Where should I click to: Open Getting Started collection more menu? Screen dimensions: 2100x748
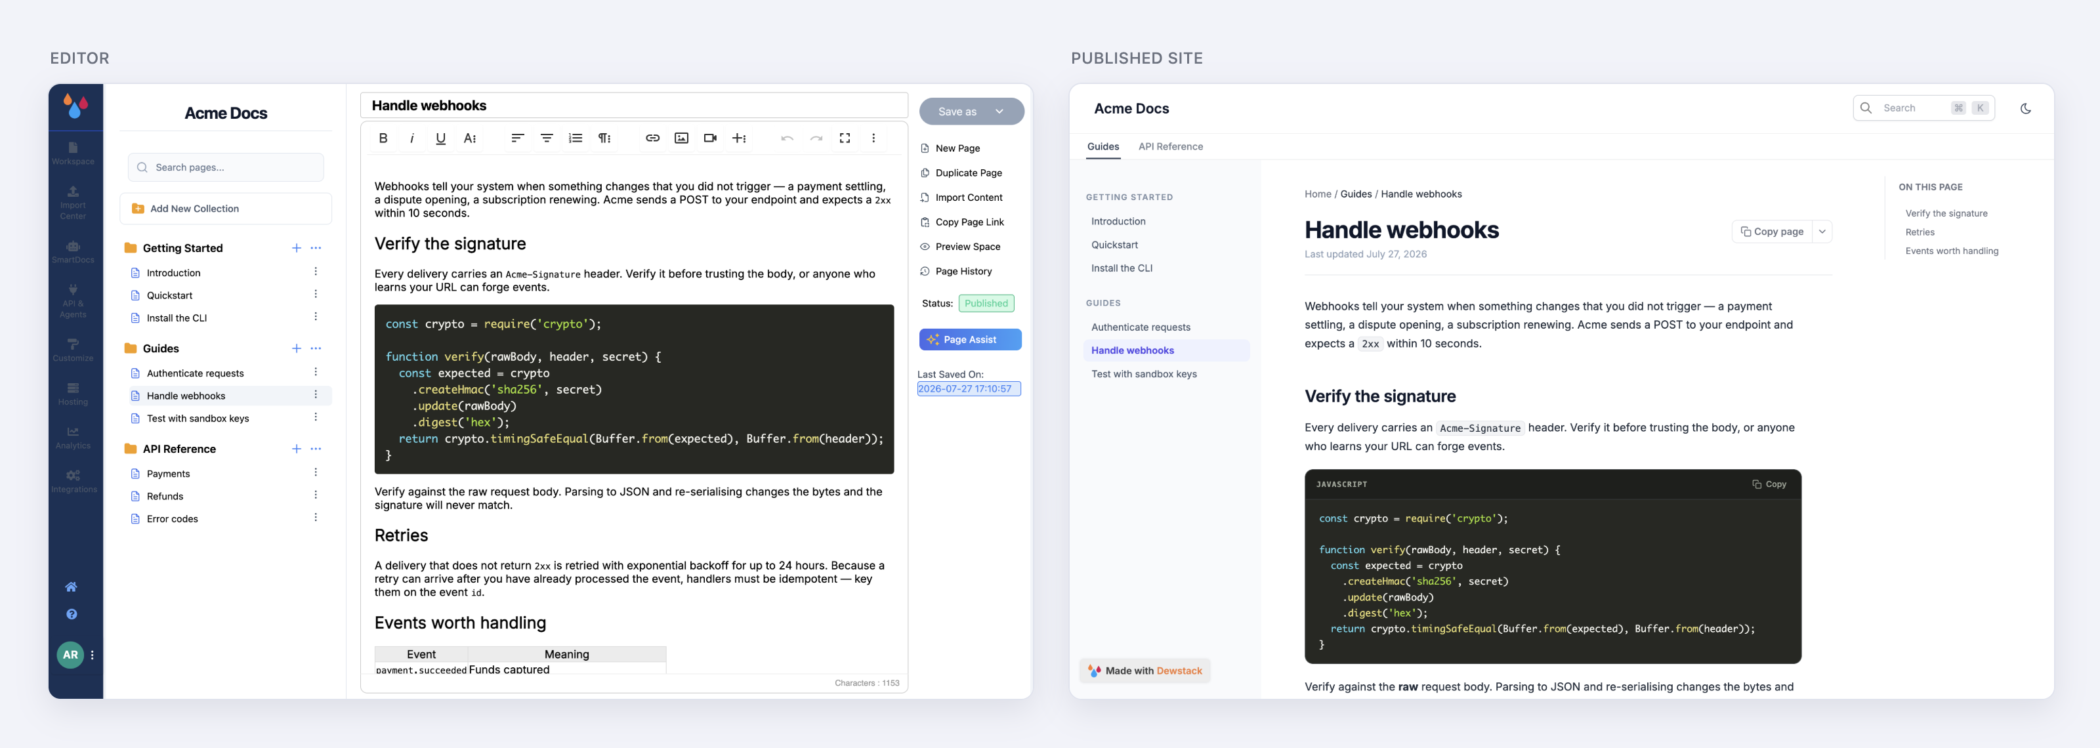pos(316,248)
